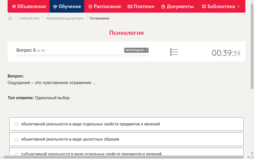Open the document icon beside Документы
254x159 pixels.
tap(163, 6)
